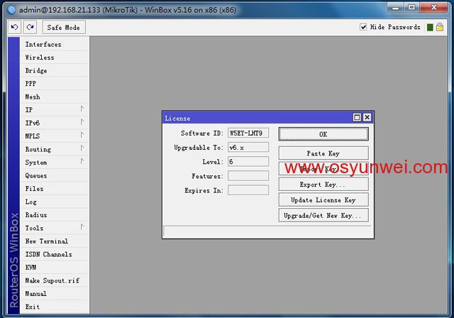The width and height of the screenshot is (454, 318).
Task: Open the KVM menu
Action: click(55, 268)
